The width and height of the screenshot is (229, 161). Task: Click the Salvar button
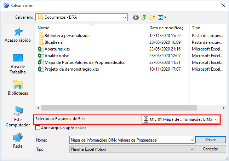[211, 140]
